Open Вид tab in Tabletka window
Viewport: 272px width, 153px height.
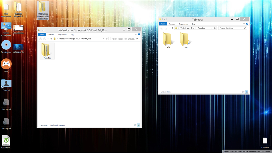click(x=193, y=24)
